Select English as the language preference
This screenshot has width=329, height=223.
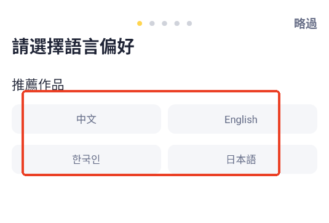[x=242, y=119]
